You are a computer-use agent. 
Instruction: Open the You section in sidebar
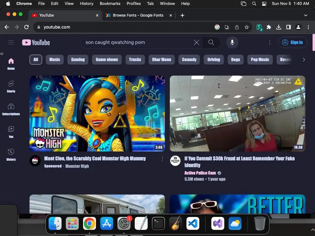pyautogui.click(x=11, y=132)
